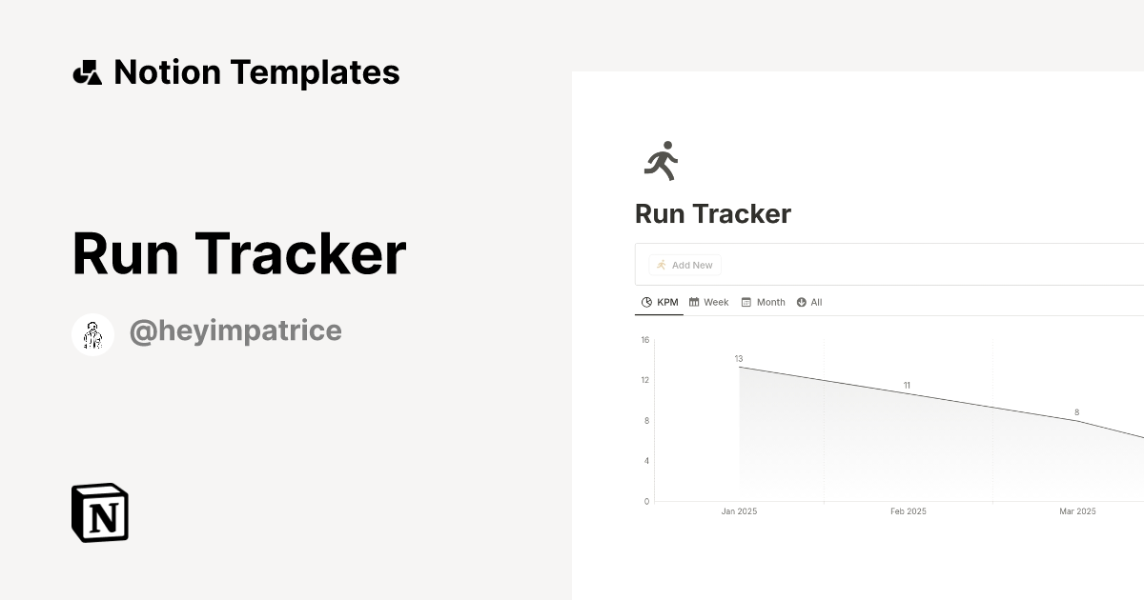Click the month calendar icon beside Month
Image resolution: width=1144 pixels, height=600 pixels.
(x=746, y=302)
